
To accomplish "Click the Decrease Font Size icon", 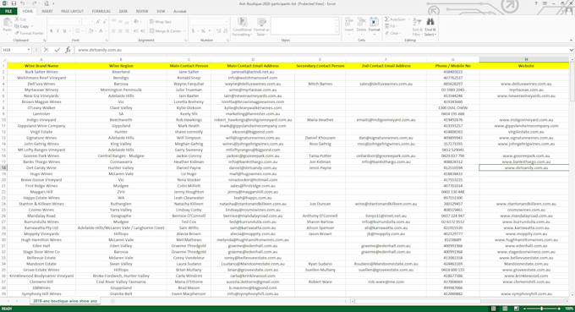I will (104, 22).
